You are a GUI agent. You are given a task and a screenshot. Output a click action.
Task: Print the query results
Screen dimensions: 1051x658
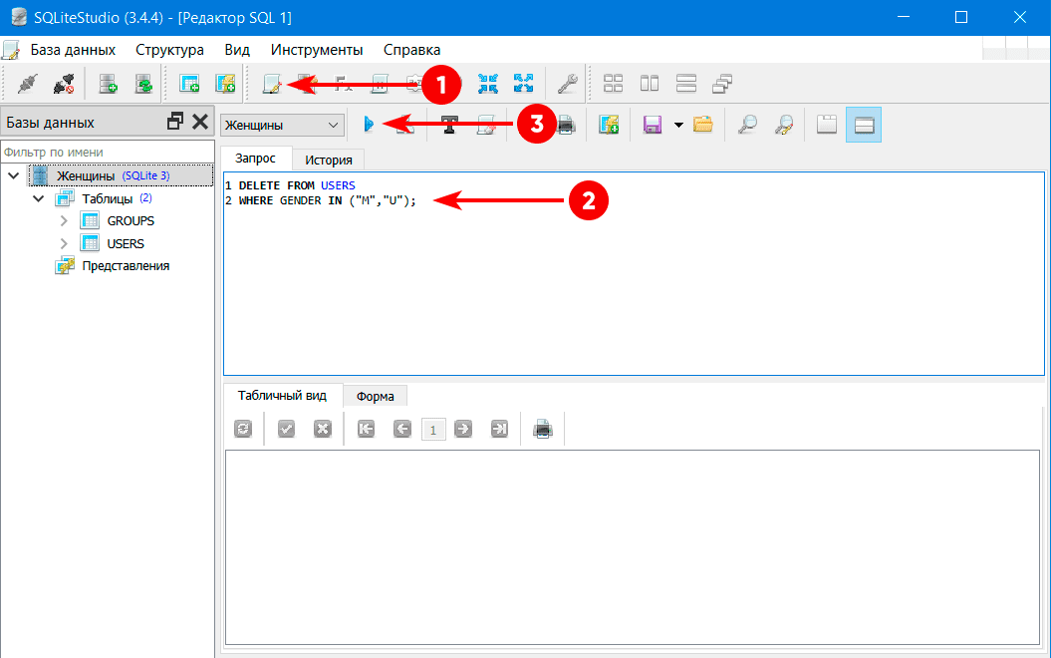pos(543,429)
